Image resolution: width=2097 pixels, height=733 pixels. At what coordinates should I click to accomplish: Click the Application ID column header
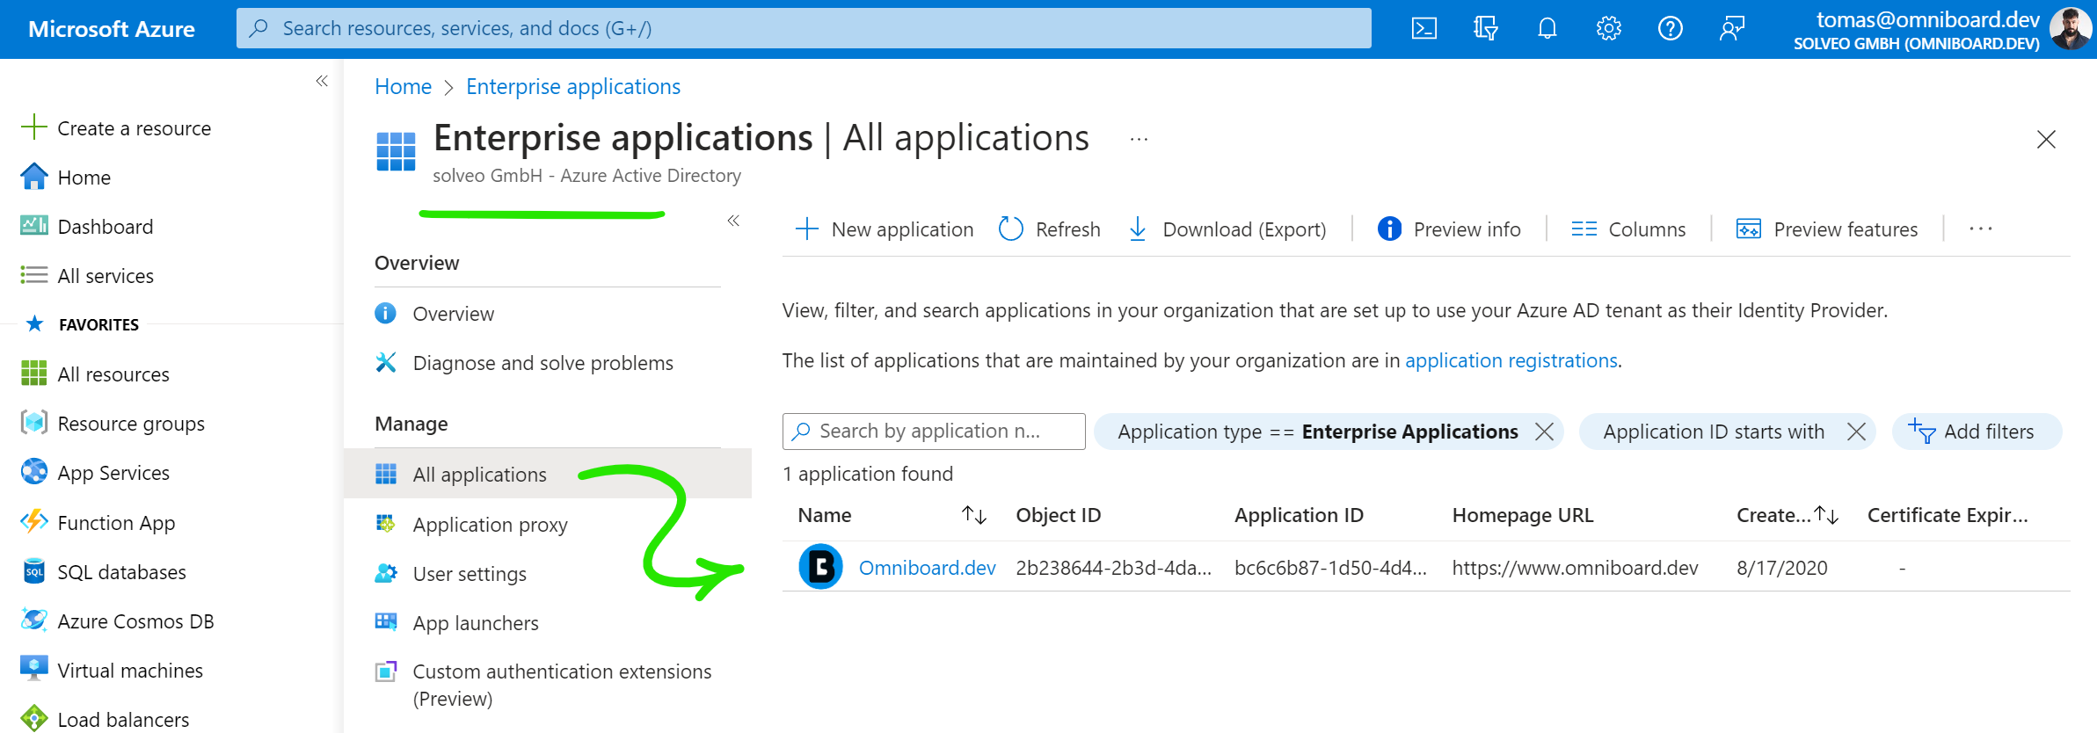[x=1299, y=515]
